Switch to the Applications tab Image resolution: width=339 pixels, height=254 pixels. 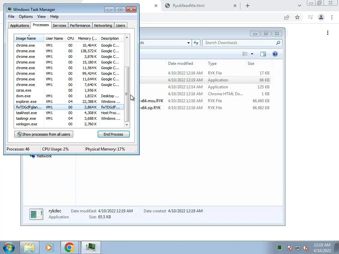click(20, 25)
